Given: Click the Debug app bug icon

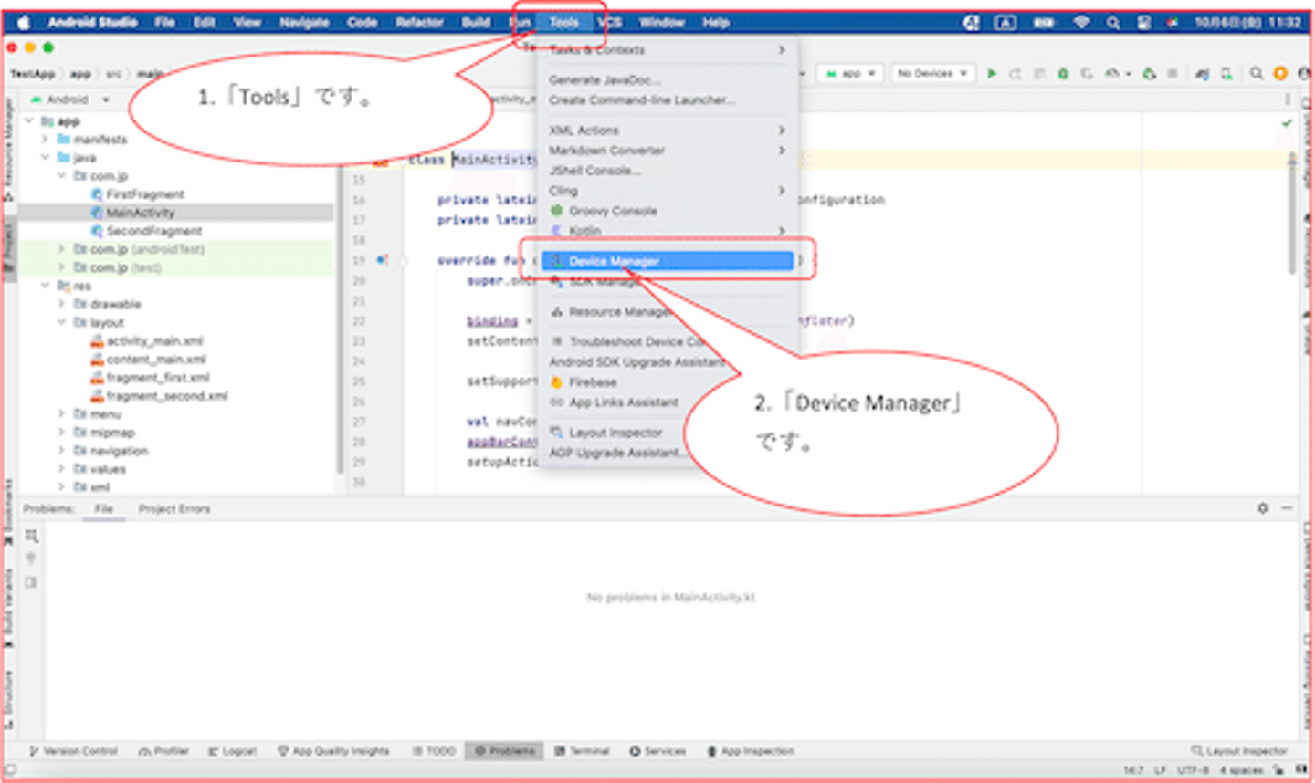Looking at the screenshot, I should pyautogui.click(x=1063, y=73).
